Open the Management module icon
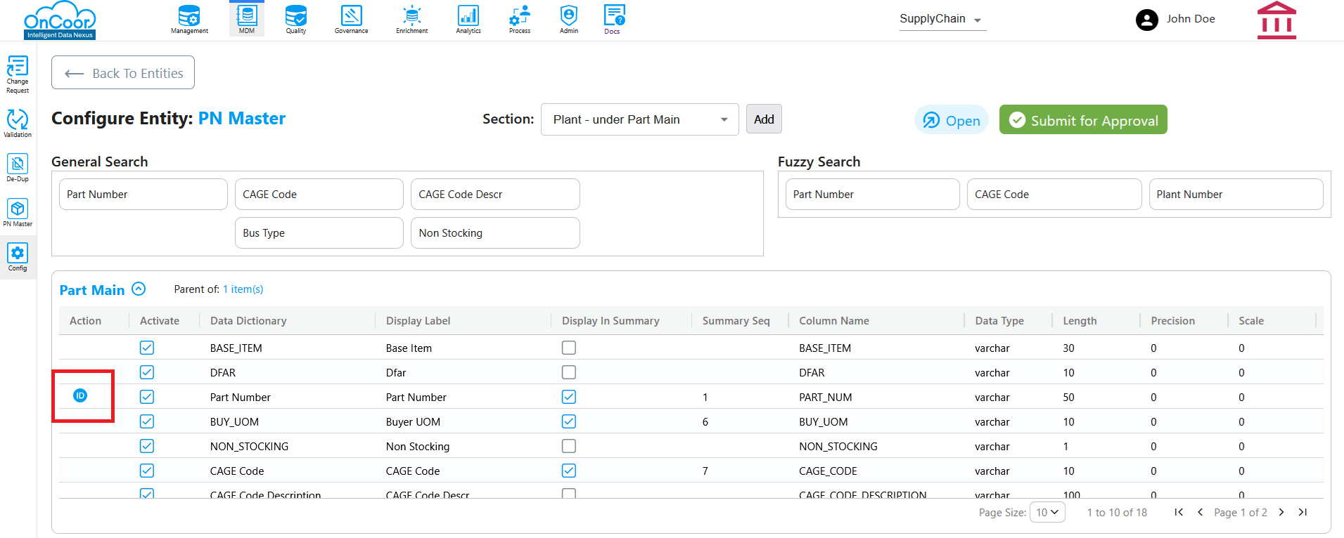1344x538 pixels. click(x=189, y=19)
